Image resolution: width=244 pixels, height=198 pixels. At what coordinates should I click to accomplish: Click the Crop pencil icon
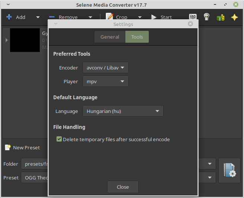click(110, 16)
